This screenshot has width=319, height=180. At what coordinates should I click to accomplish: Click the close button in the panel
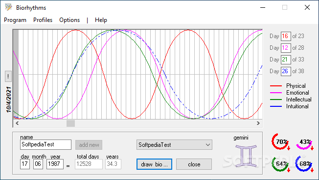tap(194, 164)
